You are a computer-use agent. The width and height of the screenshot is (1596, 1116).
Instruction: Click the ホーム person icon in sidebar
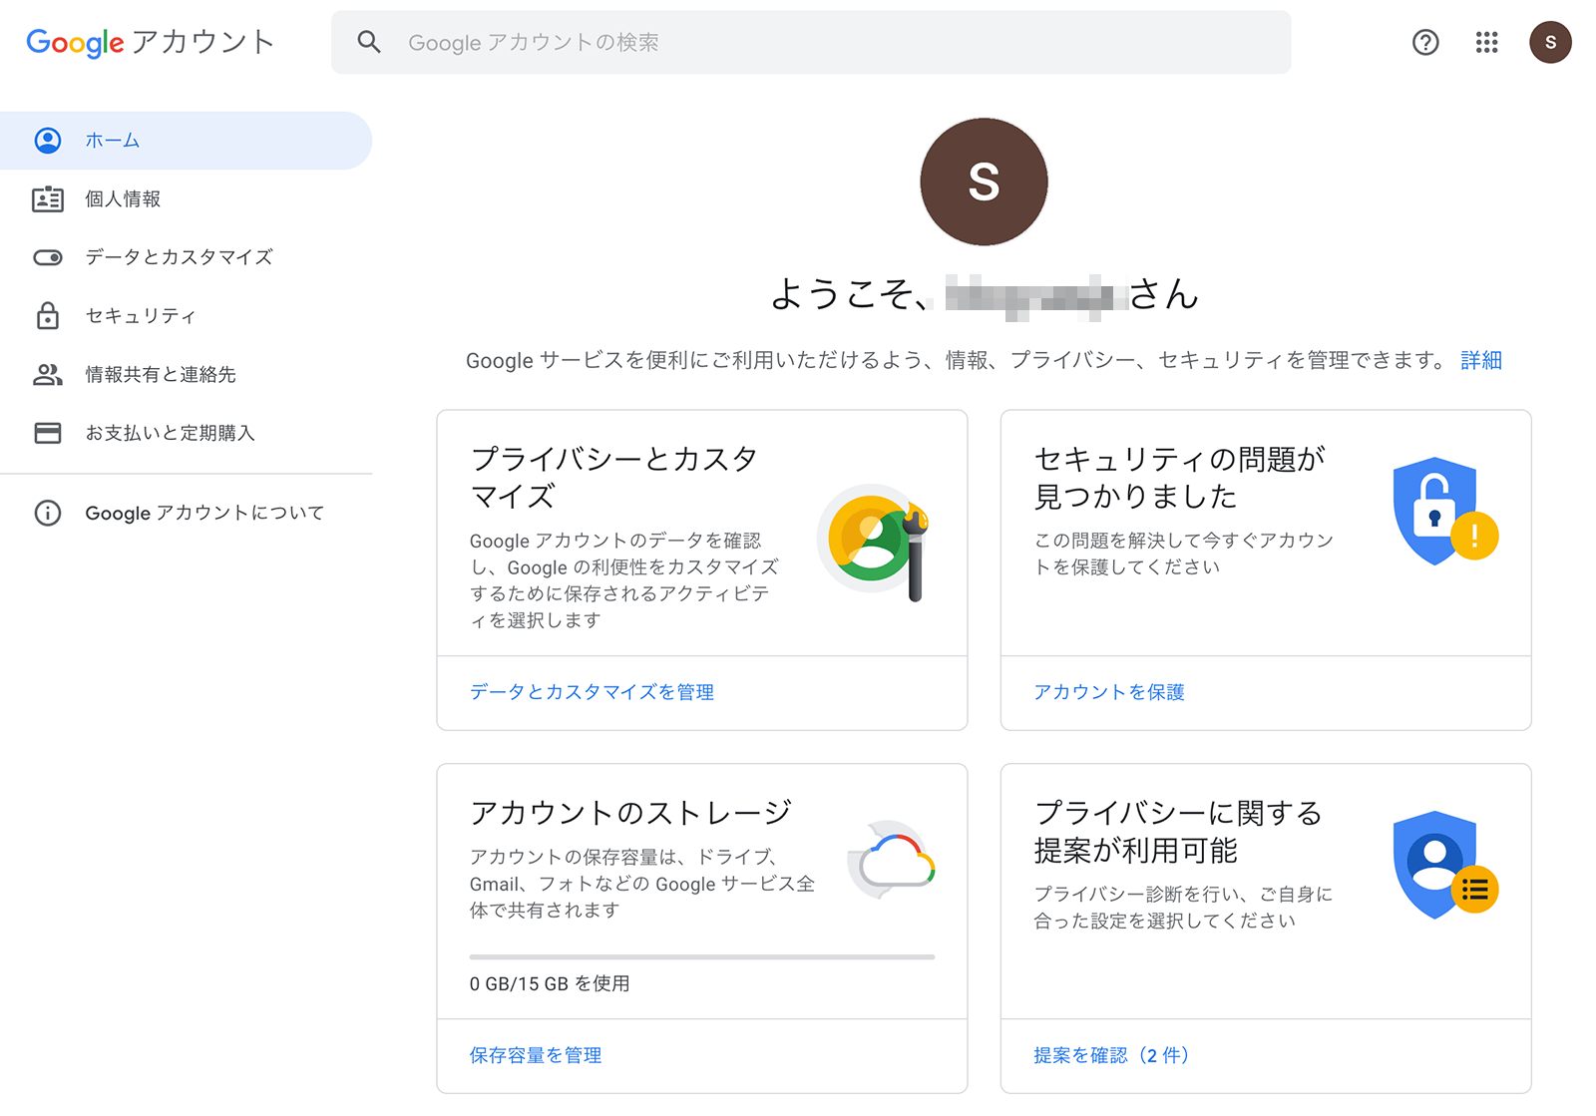(48, 141)
